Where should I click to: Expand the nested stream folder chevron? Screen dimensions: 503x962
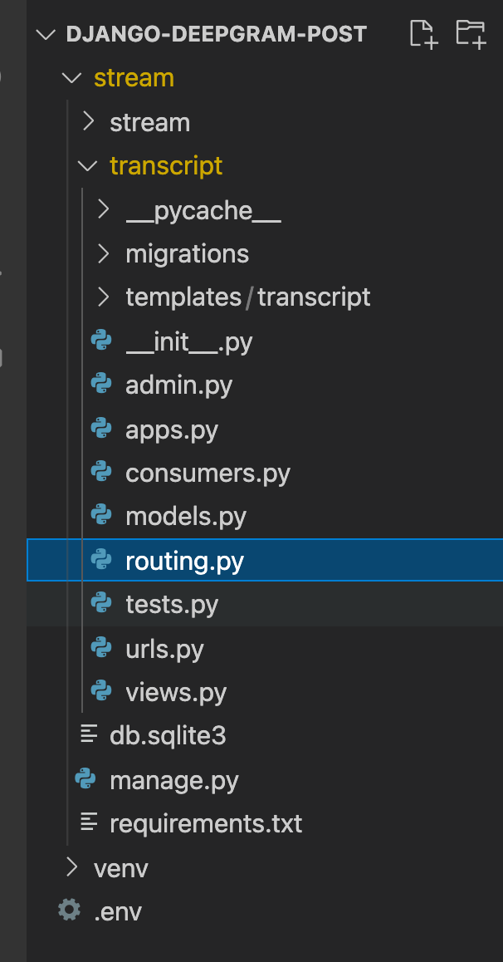(x=89, y=121)
